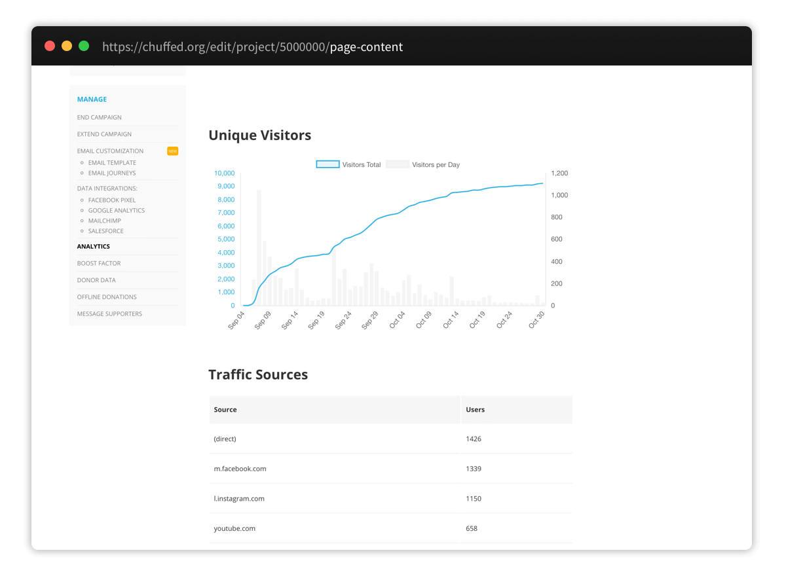The width and height of the screenshot is (786, 576).
Task: Select Extend Campaign in sidebar
Action: [x=104, y=134]
